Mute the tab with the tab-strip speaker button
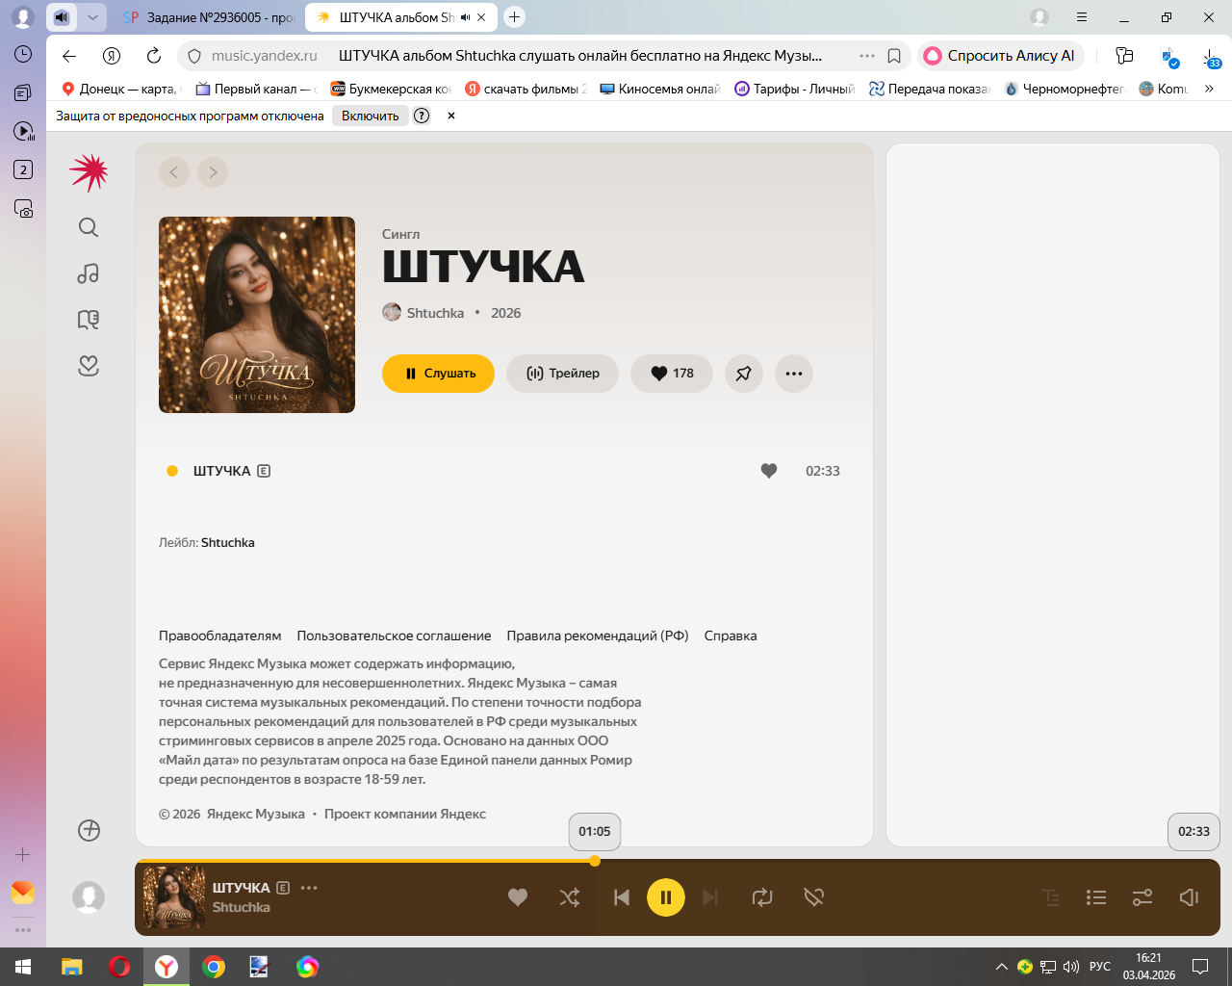The image size is (1232, 986). click(62, 17)
